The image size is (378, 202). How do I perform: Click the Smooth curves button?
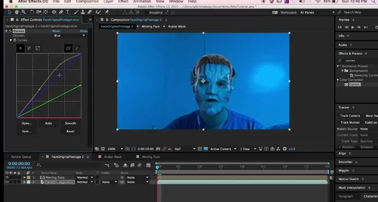tap(71, 123)
